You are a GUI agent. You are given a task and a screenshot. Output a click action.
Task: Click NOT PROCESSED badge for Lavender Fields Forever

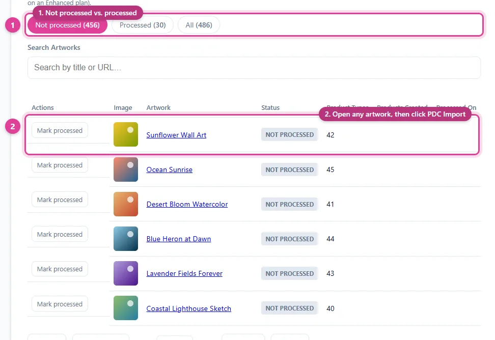coord(289,273)
